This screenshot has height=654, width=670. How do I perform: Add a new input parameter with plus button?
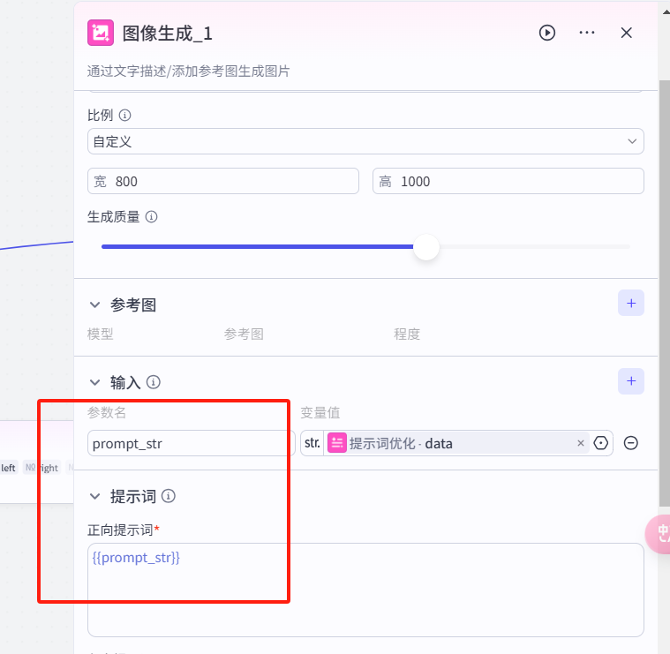(x=630, y=381)
